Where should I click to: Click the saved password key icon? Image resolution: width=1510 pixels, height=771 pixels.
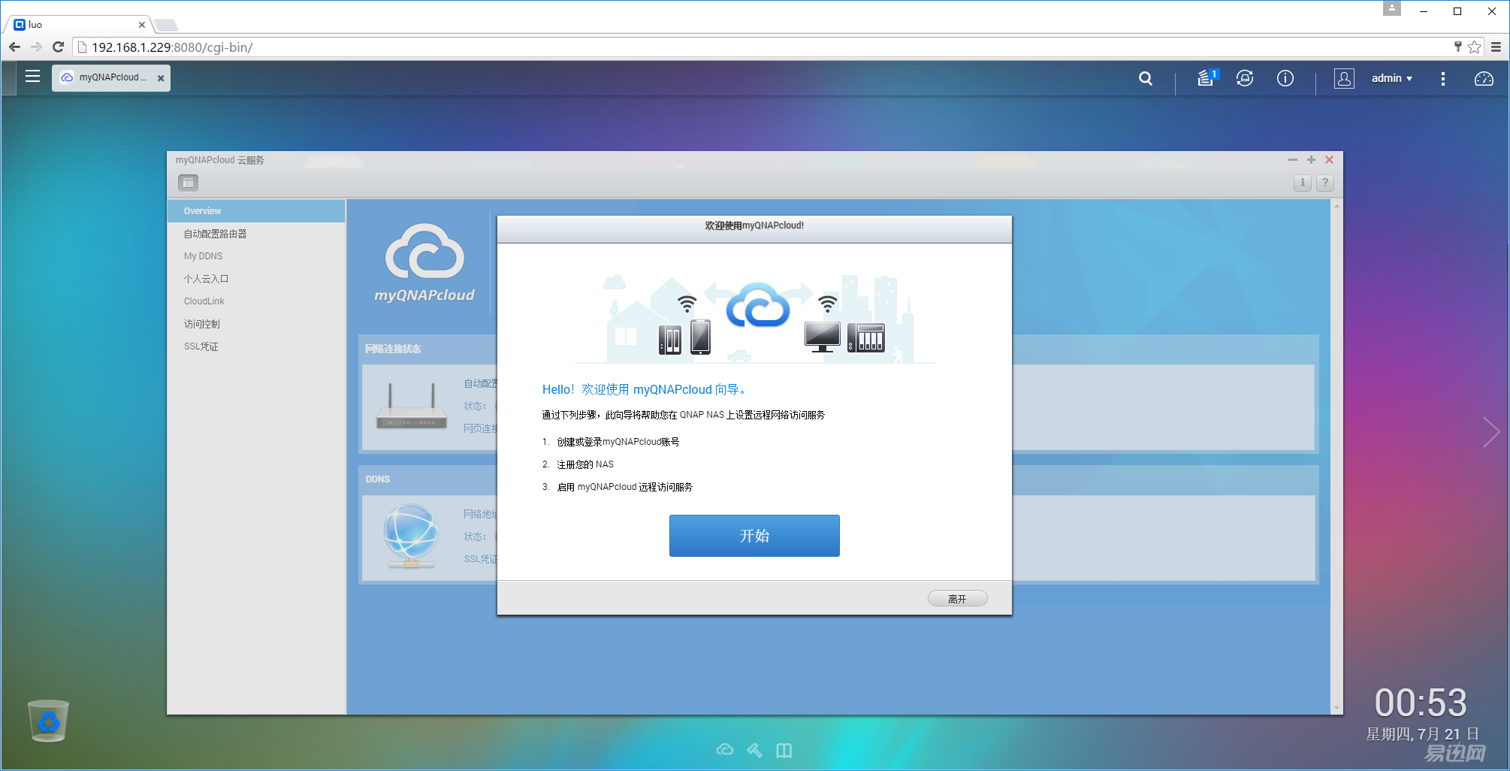[x=1458, y=47]
